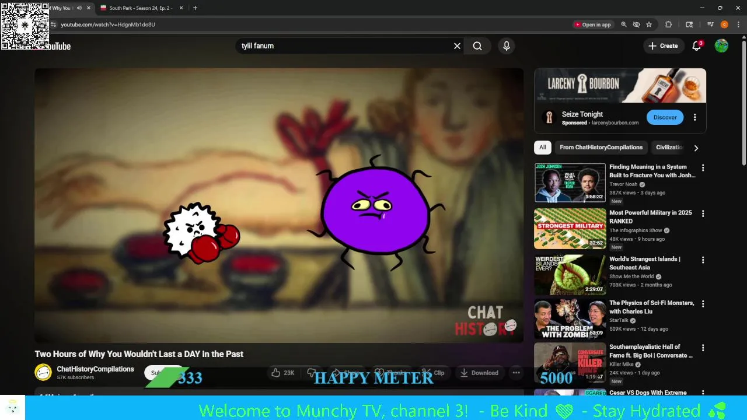747x420 pixels.
Task: Focus the youtube.com address bar URL
Action: (108, 24)
